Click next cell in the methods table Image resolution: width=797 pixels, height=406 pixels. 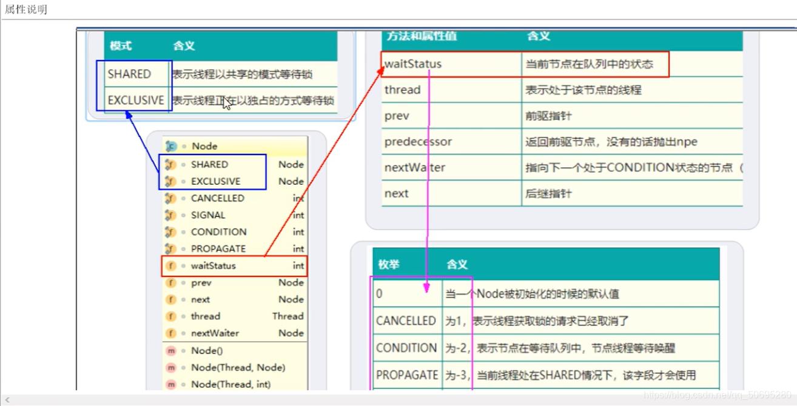coord(451,194)
